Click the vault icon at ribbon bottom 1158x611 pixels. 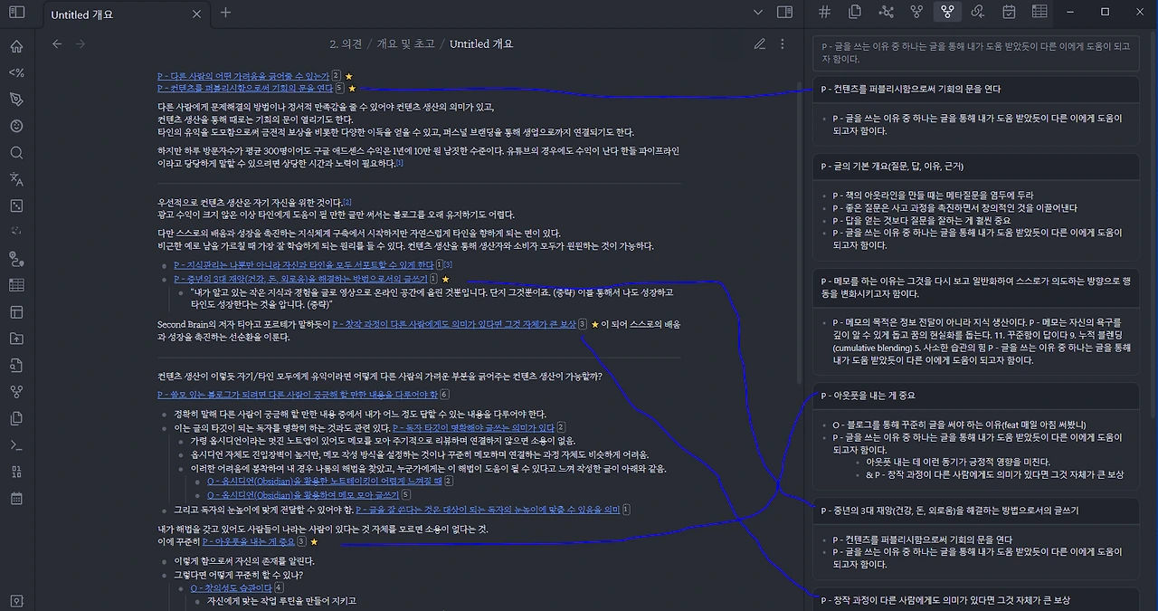[x=16, y=601]
